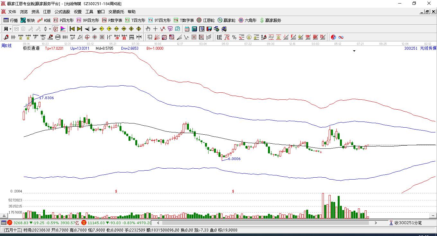Click the yellow diamond left-arrow icon

(102, 29)
